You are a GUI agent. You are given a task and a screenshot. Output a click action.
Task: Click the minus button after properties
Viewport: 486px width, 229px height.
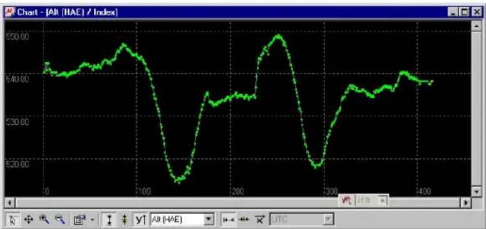pyautogui.click(x=92, y=220)
